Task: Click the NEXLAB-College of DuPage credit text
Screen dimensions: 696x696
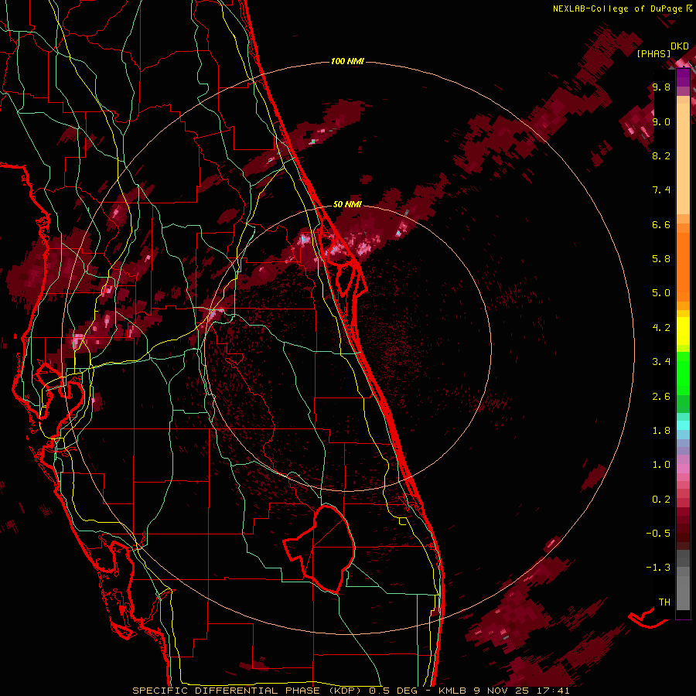Action: pyautogui.click(x=617, y=9)
